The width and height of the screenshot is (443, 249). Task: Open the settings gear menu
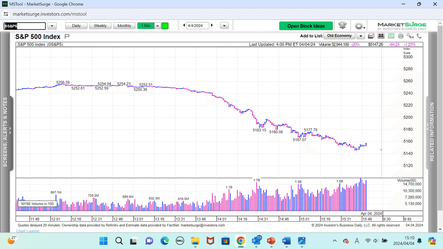(358, 26)
